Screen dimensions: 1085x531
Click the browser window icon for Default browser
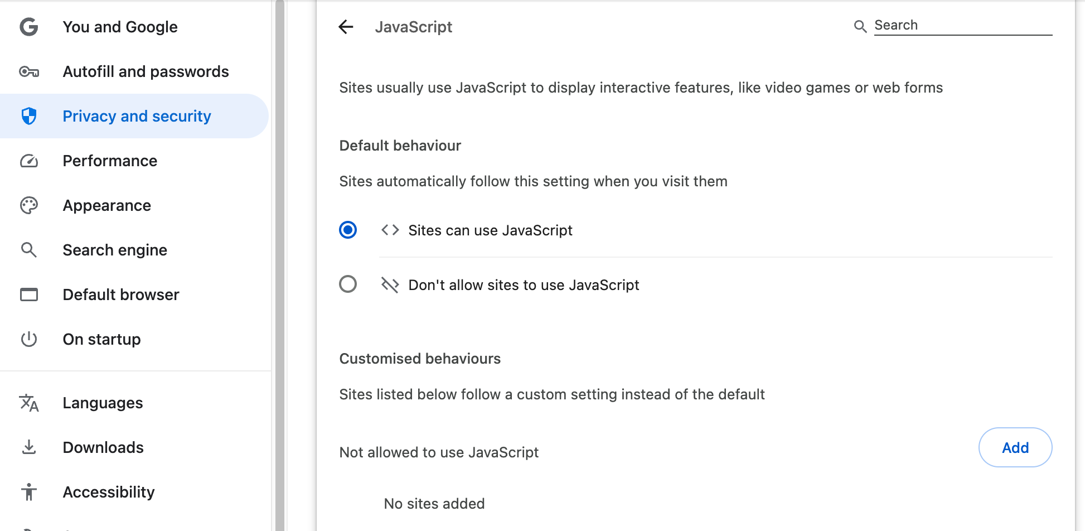point(28,295)
